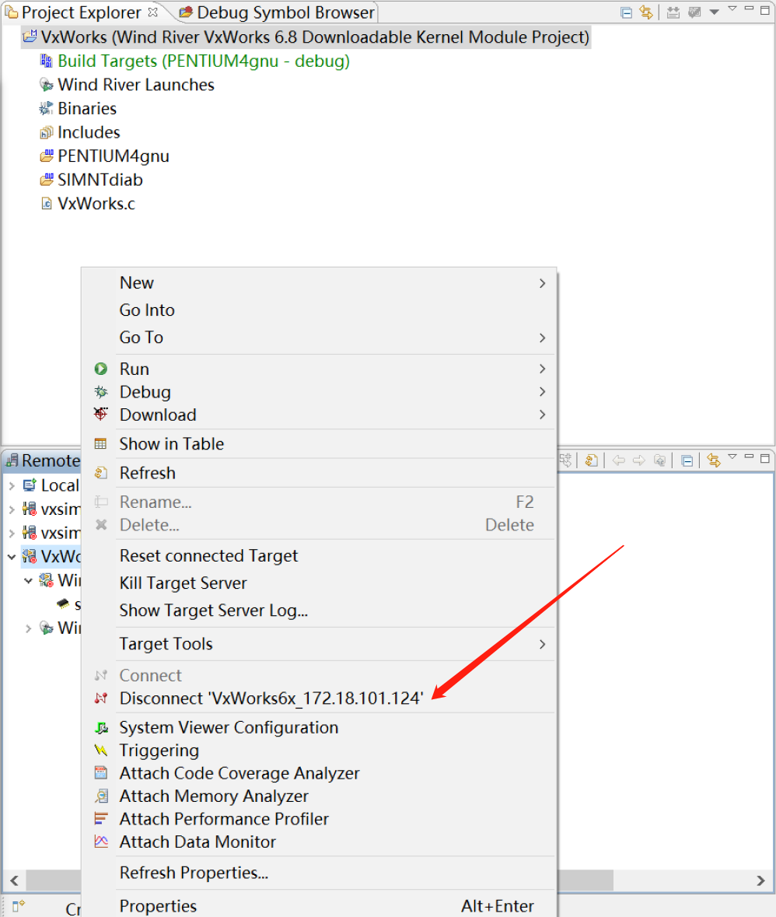Choose Show Target Server Log...

click(319, 611)
